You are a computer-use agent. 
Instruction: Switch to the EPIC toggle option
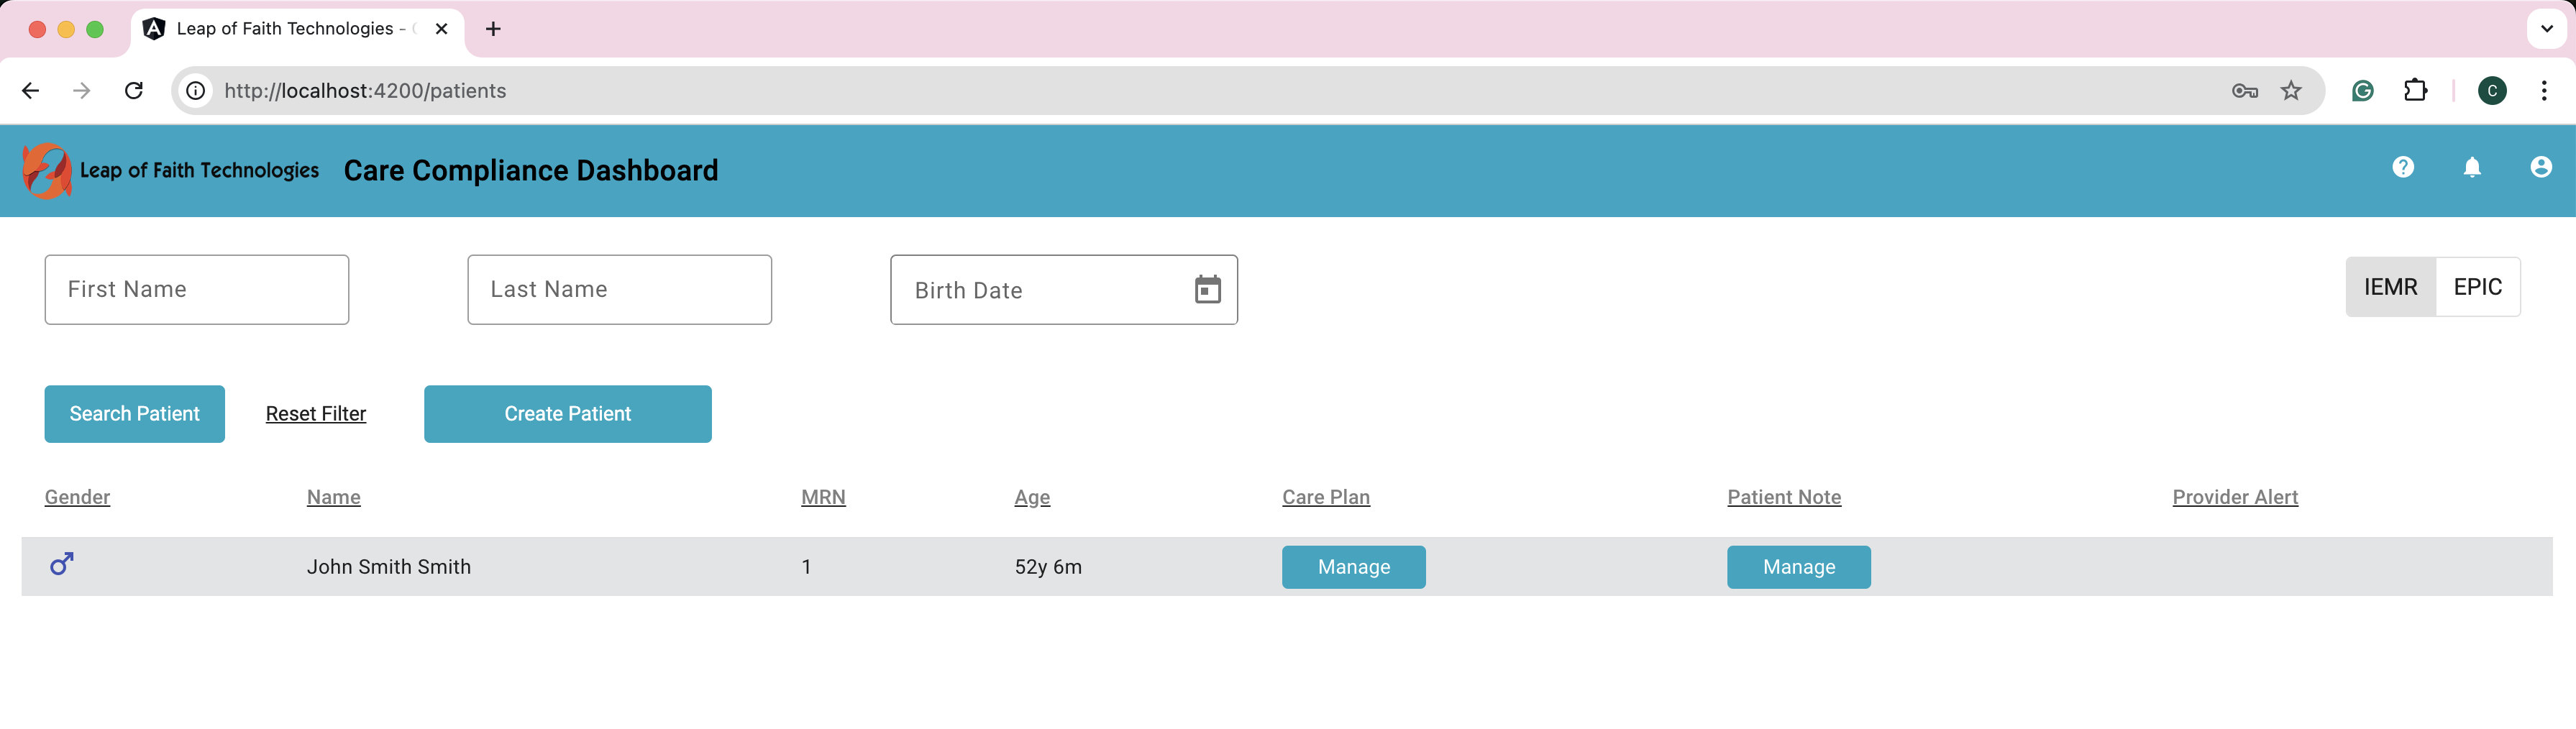[2477, 287]
